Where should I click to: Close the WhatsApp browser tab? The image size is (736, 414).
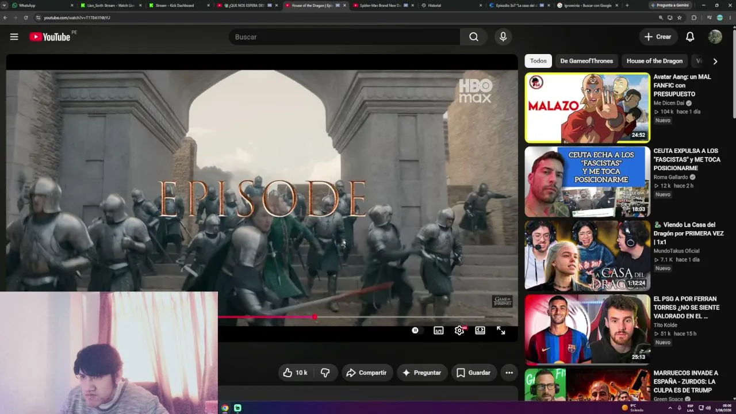coord(72,5)
